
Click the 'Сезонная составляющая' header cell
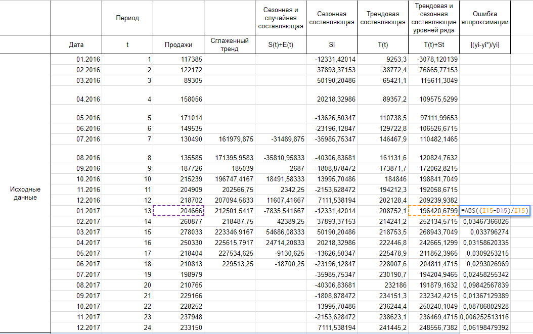(332, 18)
